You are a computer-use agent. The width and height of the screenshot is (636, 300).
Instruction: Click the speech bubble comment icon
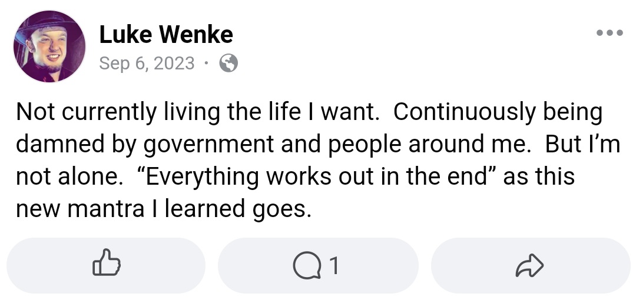click(306, 266)
